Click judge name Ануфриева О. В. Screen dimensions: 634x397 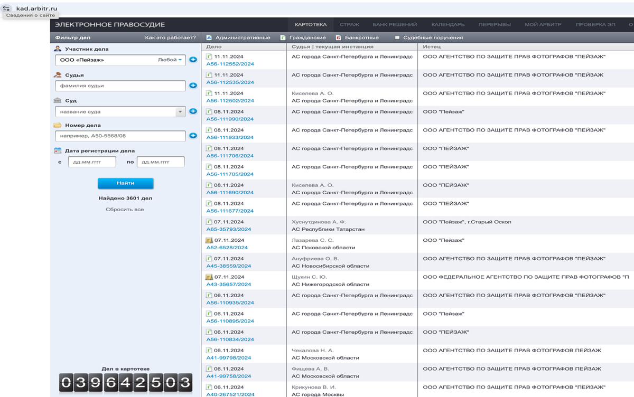pyautogui.click(x=315, y=259)
